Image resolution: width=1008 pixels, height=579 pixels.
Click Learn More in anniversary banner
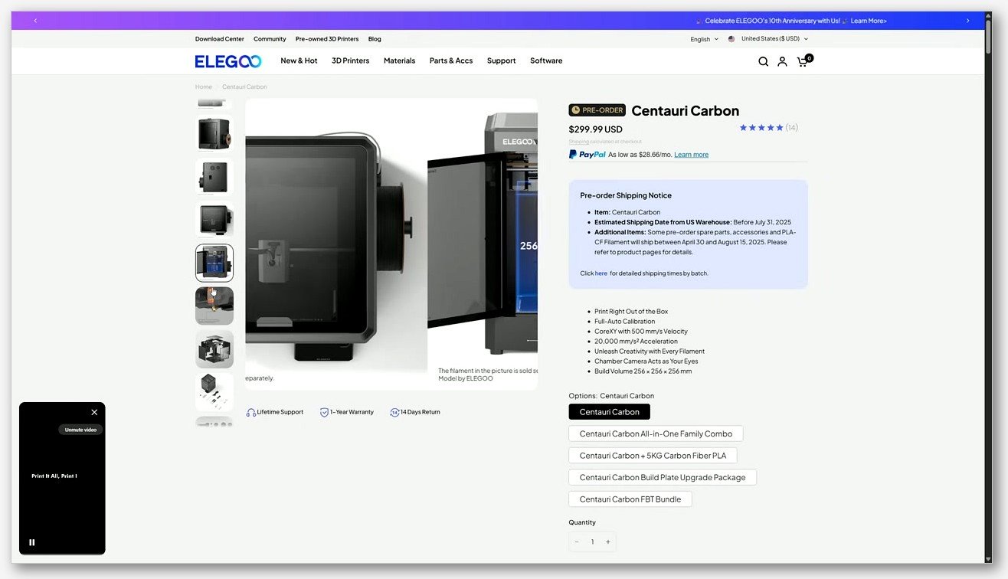[x=869, y=21]
